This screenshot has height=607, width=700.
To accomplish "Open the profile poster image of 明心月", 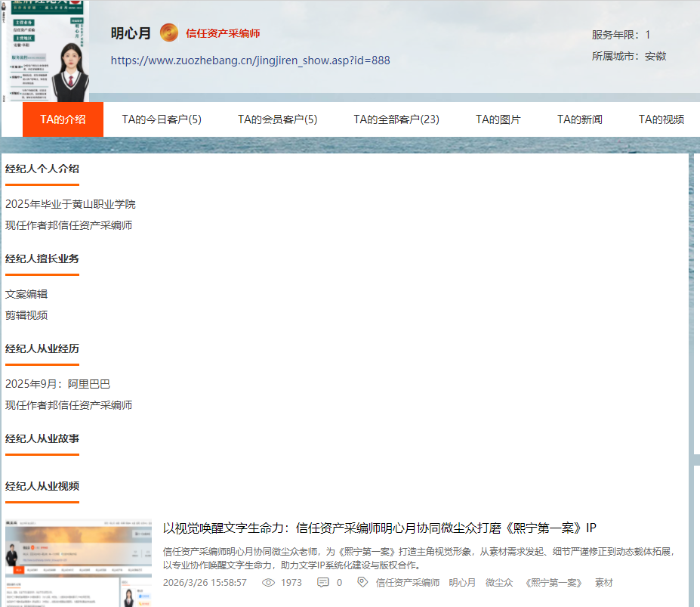I will point(45,51).
